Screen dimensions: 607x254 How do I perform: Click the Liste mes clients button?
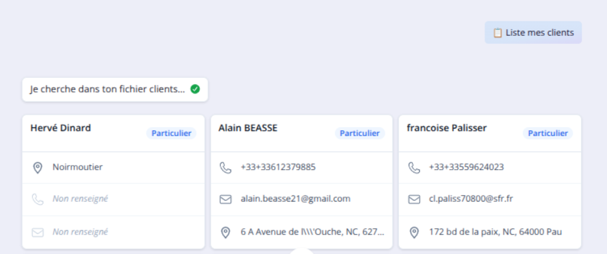[533, 32]
